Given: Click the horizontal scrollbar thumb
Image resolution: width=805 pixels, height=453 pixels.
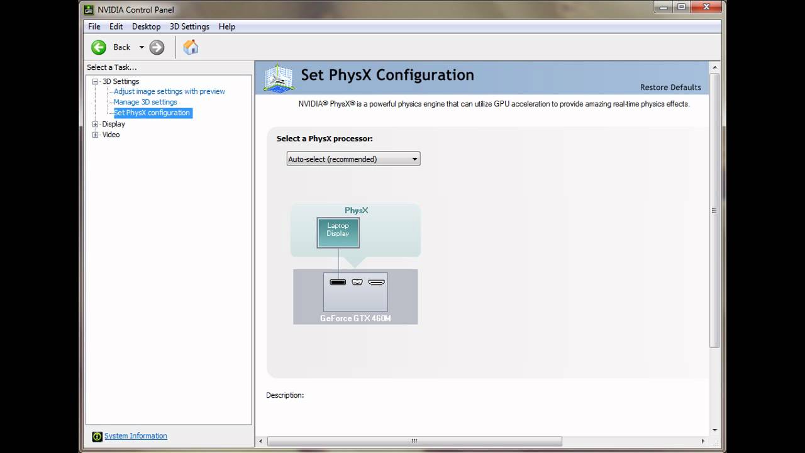Looking at the screenshot, I should tap(414, 441).
